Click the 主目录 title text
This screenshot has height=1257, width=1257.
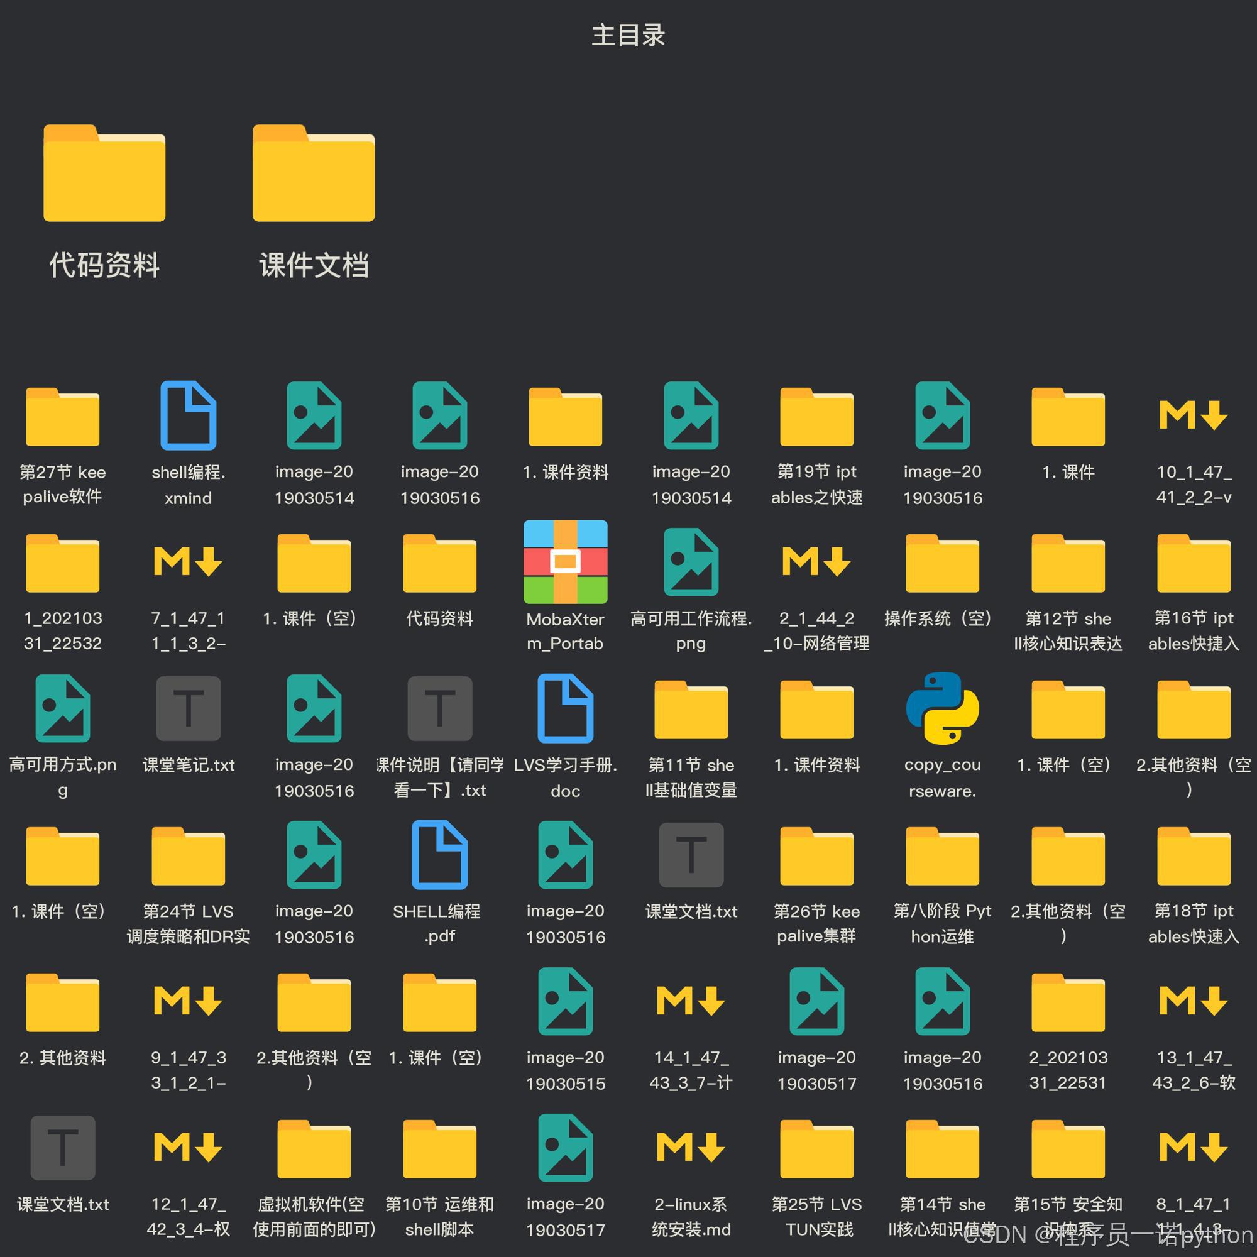tap(628, 35)
